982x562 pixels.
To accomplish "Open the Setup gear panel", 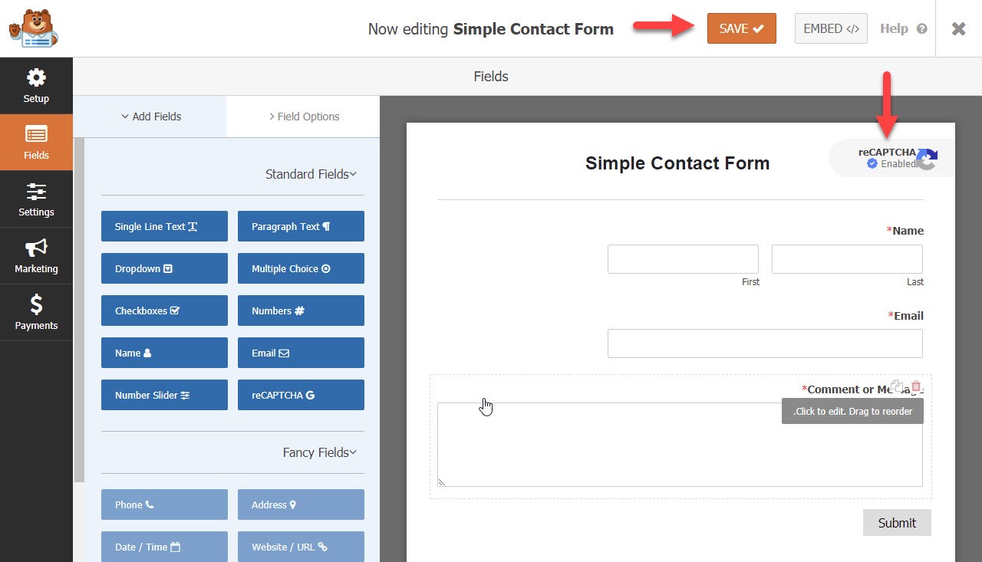I will click(x=36, y=85).
